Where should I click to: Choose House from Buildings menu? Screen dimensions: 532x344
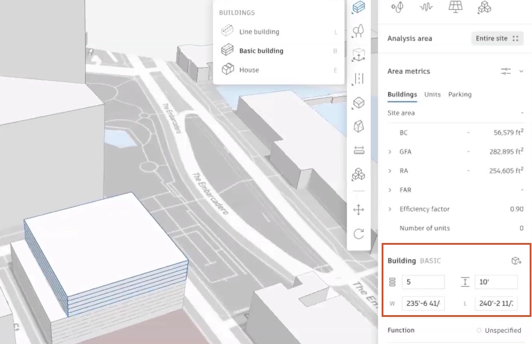(x=279, y=70)
